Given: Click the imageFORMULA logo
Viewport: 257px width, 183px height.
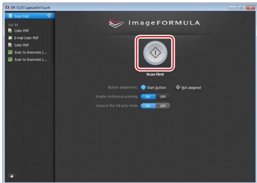Looking at the screenshot, I should (x=154, y=23).
